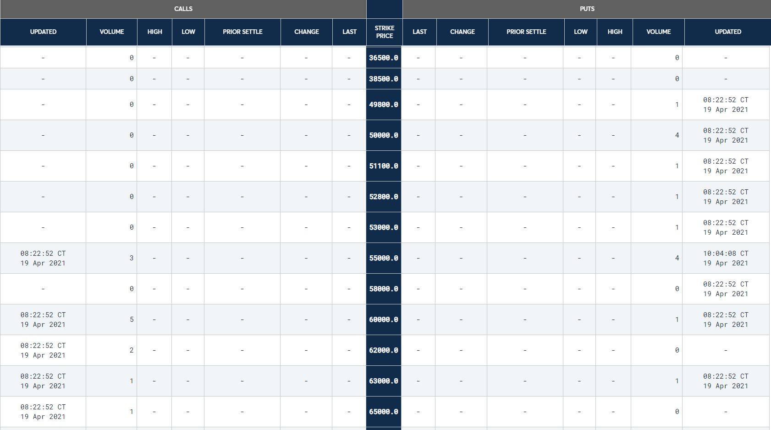Select the 62000.0 strike price cell
The width and height of the screenshot is (771, 430).
point(384,350)
